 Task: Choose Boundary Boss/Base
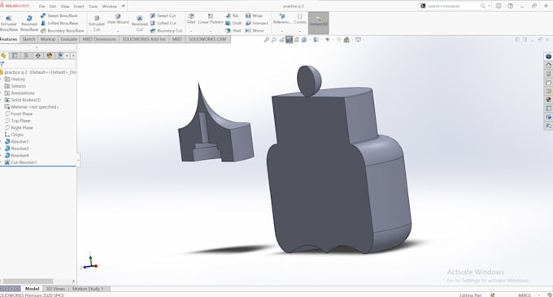(62, 31)
